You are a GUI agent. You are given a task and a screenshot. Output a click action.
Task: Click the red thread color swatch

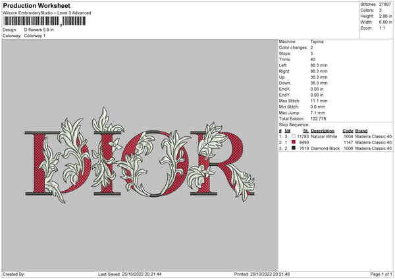pos(294,142)
